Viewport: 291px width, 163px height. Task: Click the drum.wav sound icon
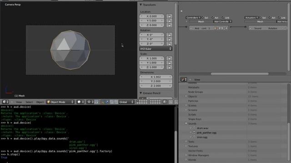194,128
